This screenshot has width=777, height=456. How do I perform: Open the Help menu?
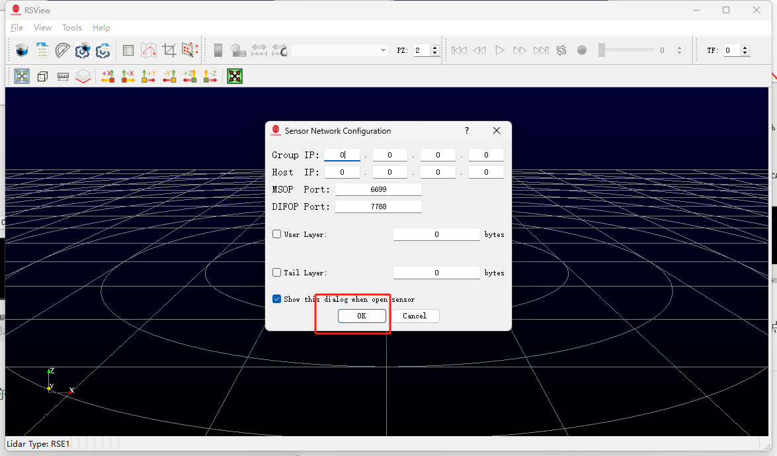pyautogui.click(x=101, y=28)
